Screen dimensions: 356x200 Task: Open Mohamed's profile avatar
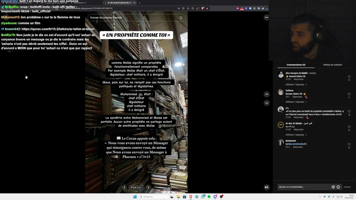click(281, 142)
